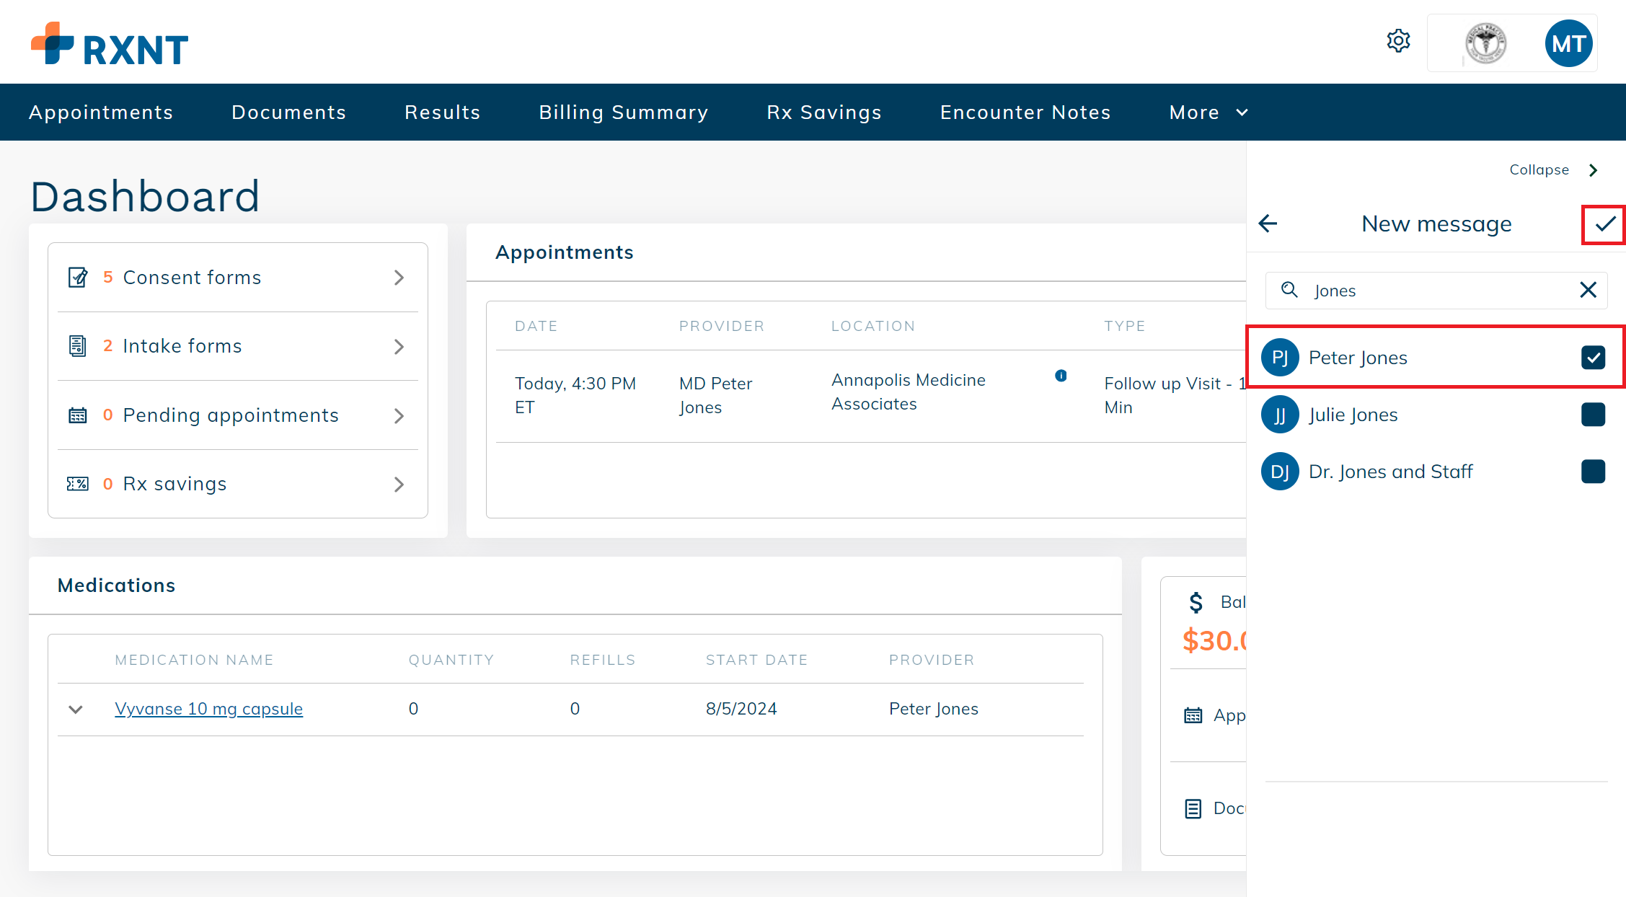This screenshot has height=897, width=1626.
Task: Click the Rx savings label
Action: tap(174, 484)
